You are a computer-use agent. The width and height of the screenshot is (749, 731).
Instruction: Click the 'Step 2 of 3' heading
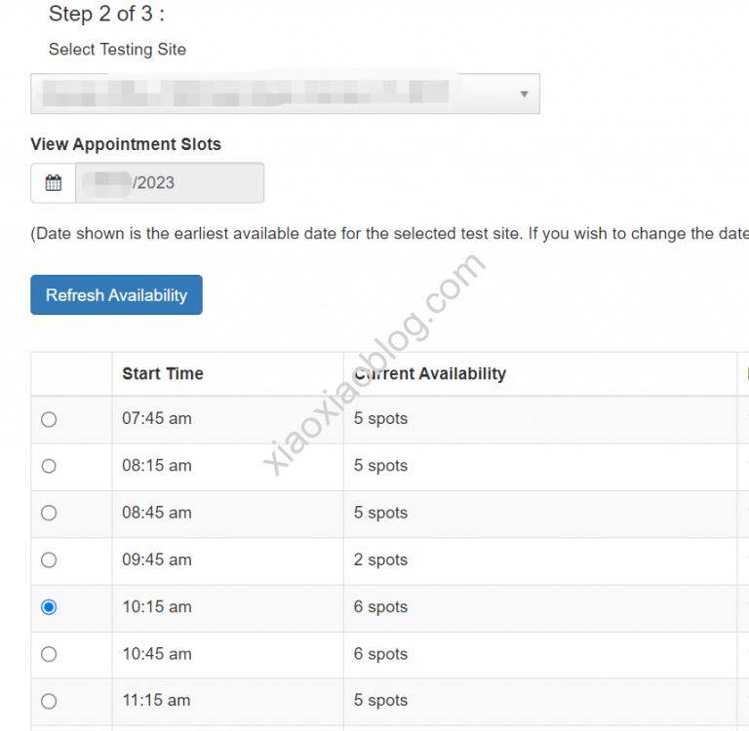click(106, 14)
